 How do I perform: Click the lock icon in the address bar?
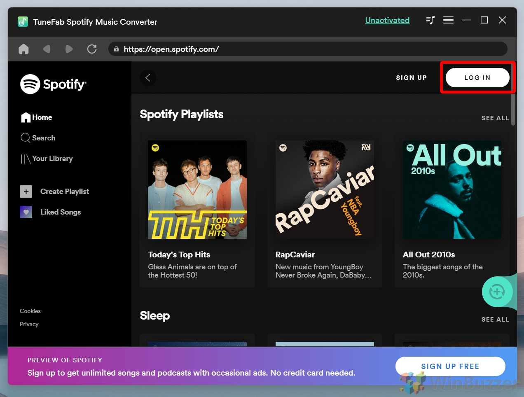coord(117,49)
